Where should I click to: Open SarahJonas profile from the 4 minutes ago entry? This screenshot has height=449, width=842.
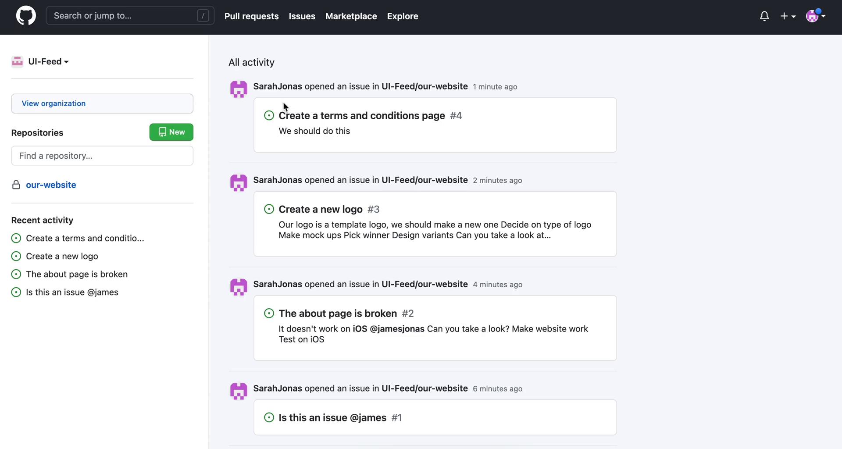coord(278,284)
